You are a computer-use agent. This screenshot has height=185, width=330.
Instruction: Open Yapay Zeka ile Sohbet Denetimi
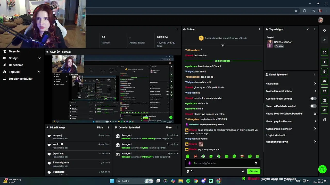point(284,114)
